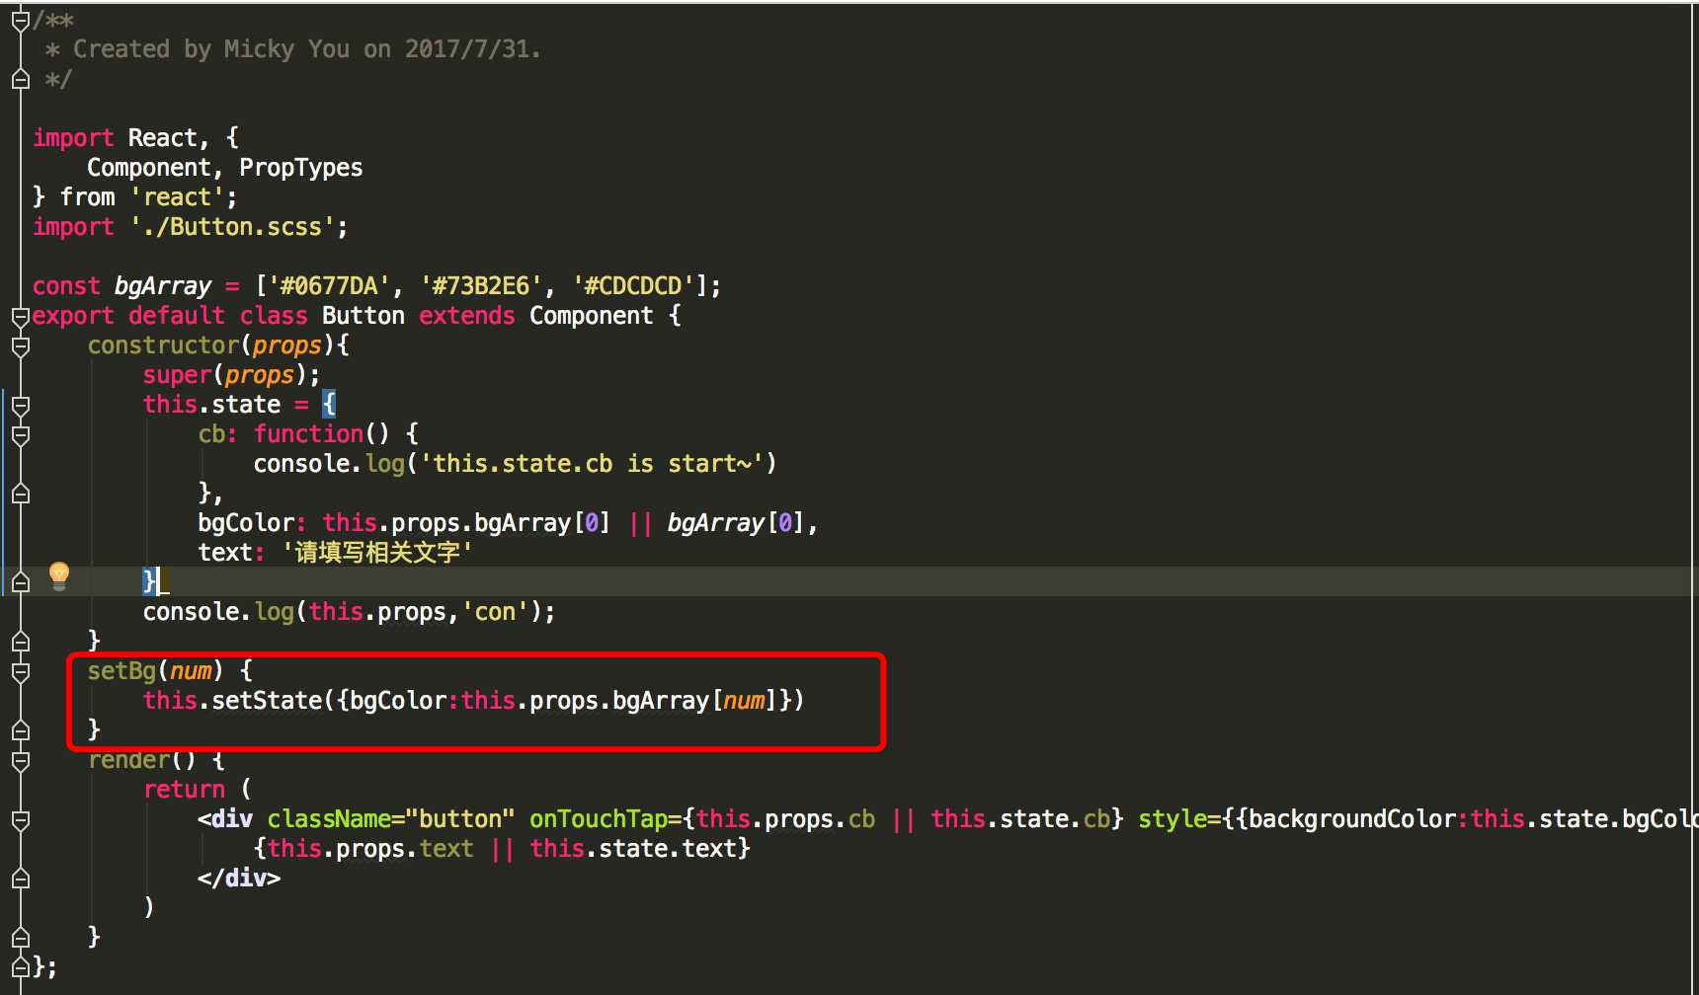Collapse the constructor(props) fold marker
Screen dimensions: 1699x995
(20, 346)
